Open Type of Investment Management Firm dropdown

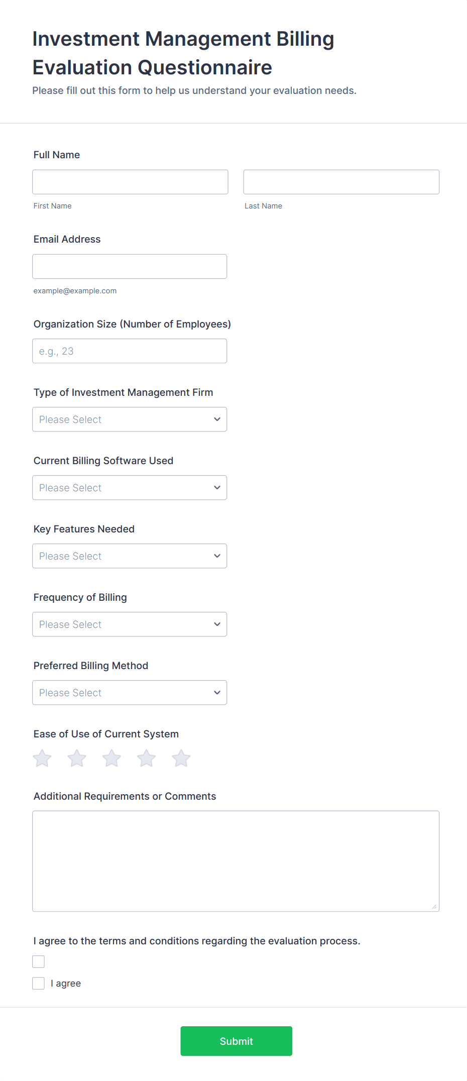[x=130, y=419]
